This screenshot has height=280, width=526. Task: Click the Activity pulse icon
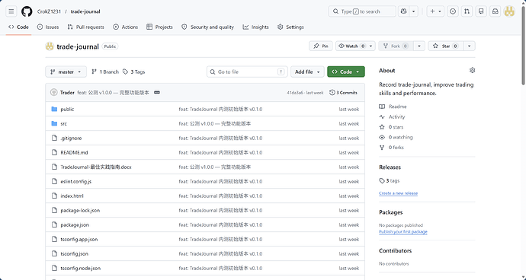pyautogui.click(x=382, y=117)
